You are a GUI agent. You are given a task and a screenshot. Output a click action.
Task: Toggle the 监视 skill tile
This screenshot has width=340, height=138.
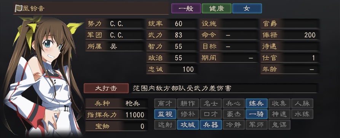165,114
